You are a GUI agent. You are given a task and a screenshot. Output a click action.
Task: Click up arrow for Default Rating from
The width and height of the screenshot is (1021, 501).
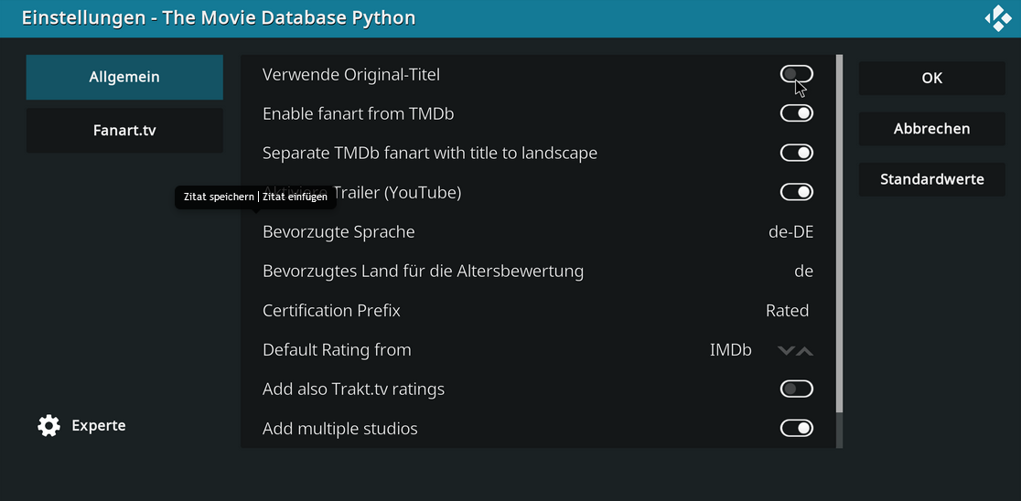pos(805,351)
